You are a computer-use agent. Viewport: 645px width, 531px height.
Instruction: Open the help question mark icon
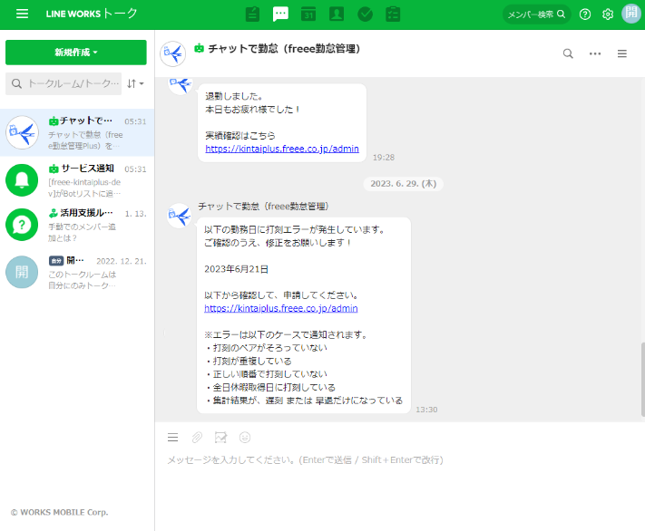pyautogui.click(x=585, y=14)
